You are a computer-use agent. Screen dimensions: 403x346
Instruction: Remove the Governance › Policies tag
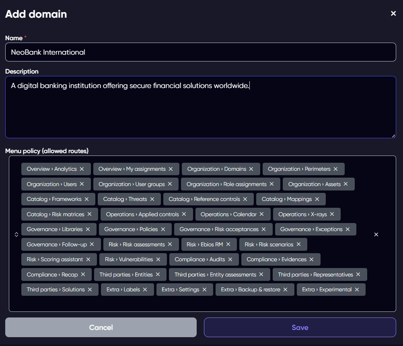(x=163, y=229)
